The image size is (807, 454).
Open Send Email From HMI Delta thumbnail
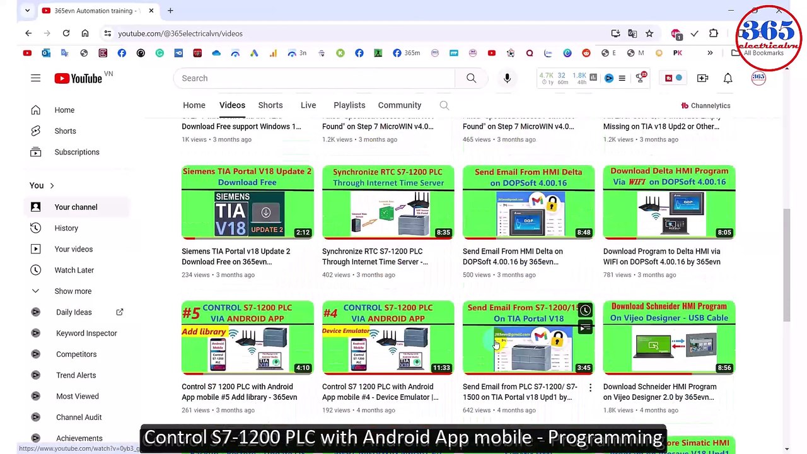point(528,202)
